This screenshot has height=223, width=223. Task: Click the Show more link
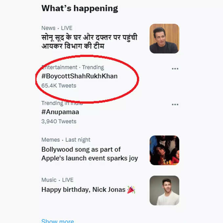tap(58, 221)
